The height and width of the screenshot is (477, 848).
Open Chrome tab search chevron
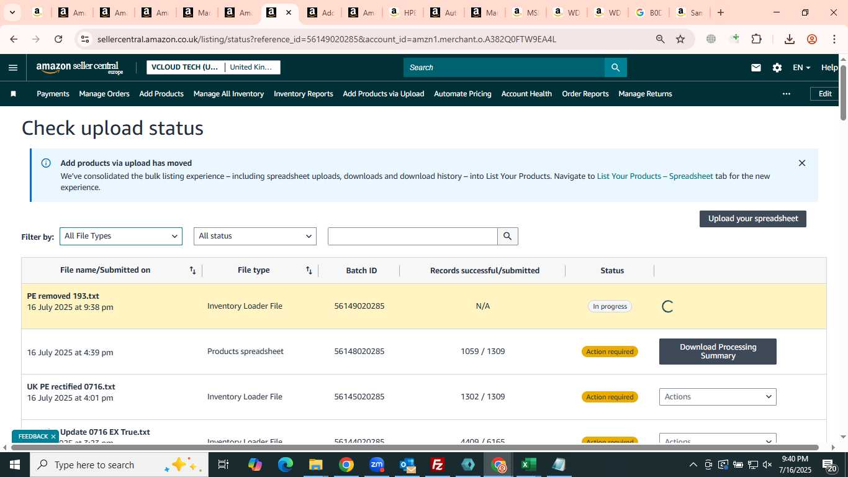tap(12, 12)
